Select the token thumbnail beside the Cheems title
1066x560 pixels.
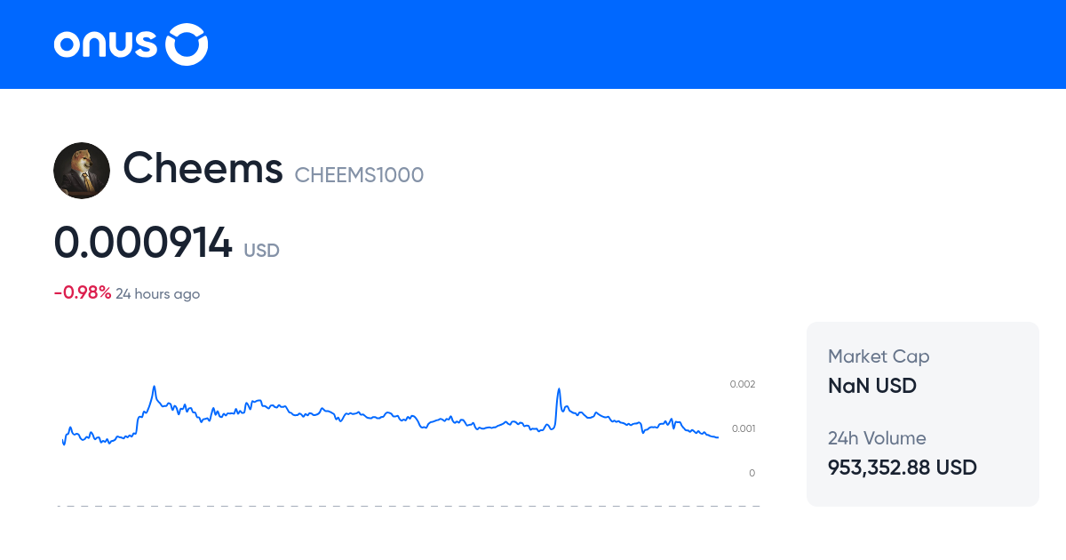click(82, 170)
